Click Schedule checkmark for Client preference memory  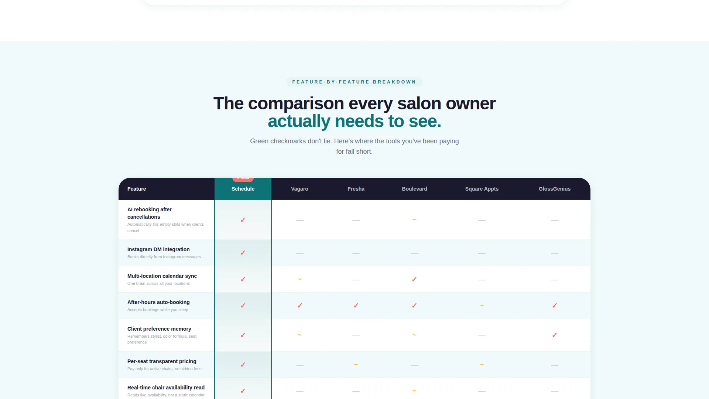(x=243, y=335)
